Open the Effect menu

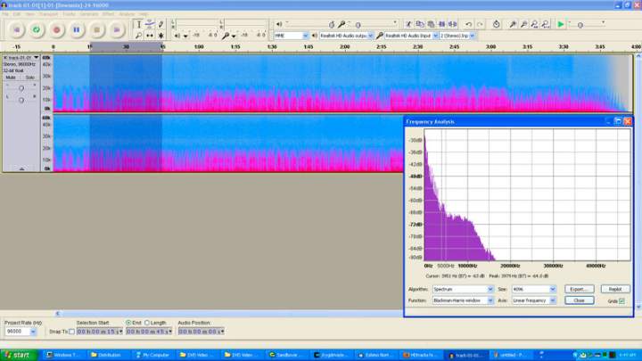click(109, 14)
